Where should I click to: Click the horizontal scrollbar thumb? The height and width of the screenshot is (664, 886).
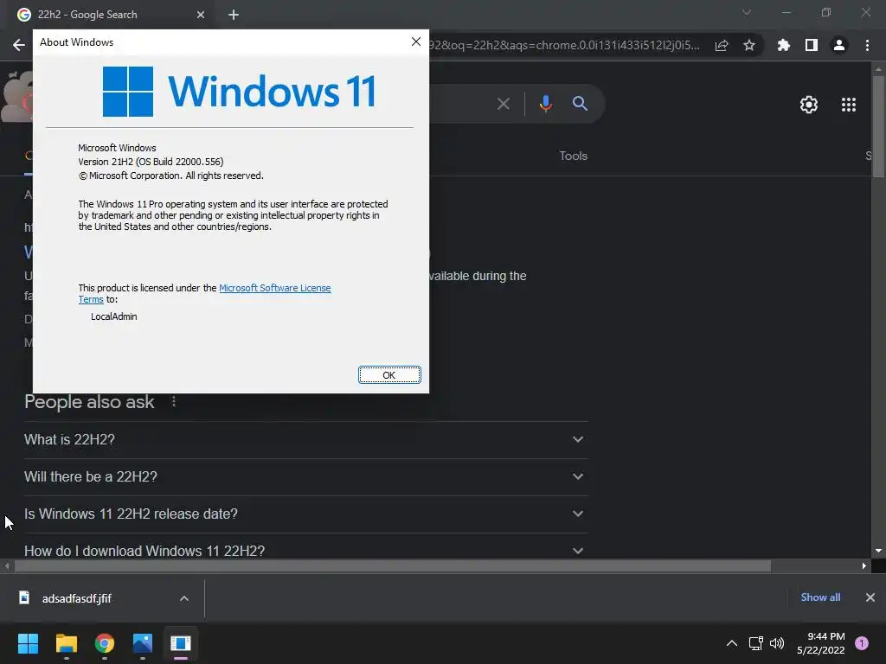pyautogui.click(x=392, y=565)
